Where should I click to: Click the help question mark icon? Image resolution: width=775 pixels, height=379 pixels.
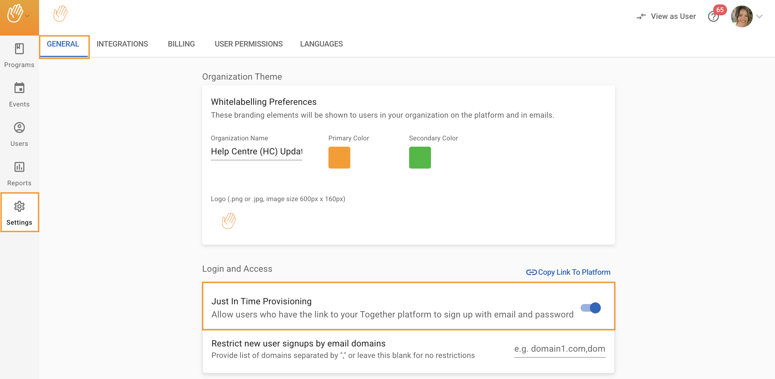713,17
